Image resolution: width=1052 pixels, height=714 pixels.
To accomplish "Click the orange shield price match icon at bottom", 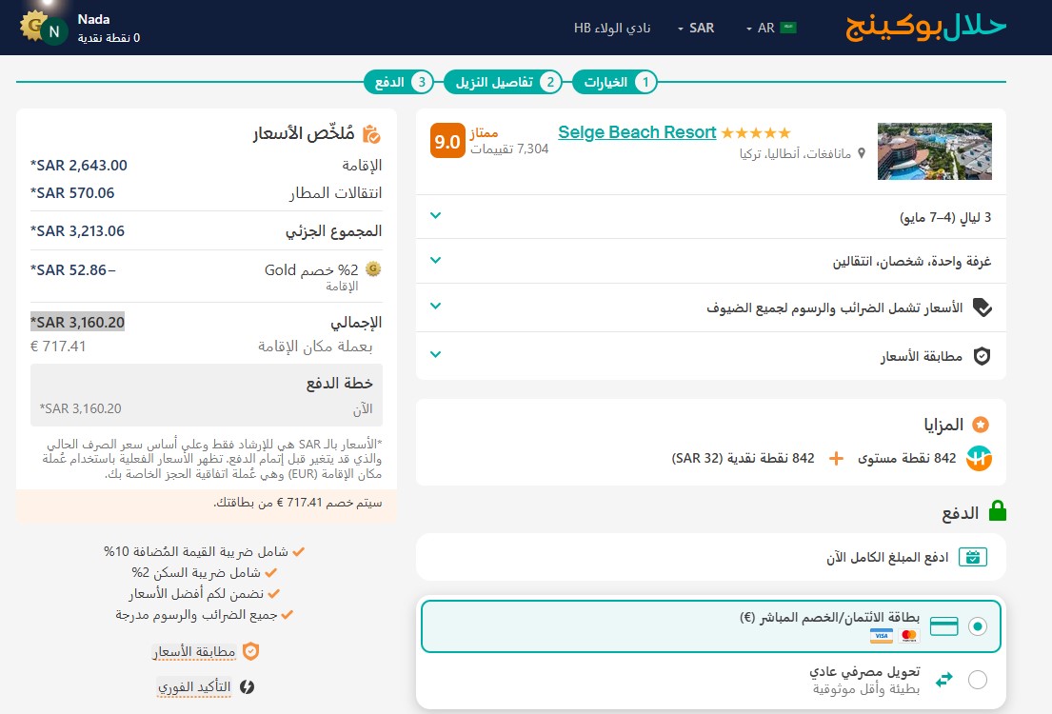I will pyautogui.click(x=250, y=651).
